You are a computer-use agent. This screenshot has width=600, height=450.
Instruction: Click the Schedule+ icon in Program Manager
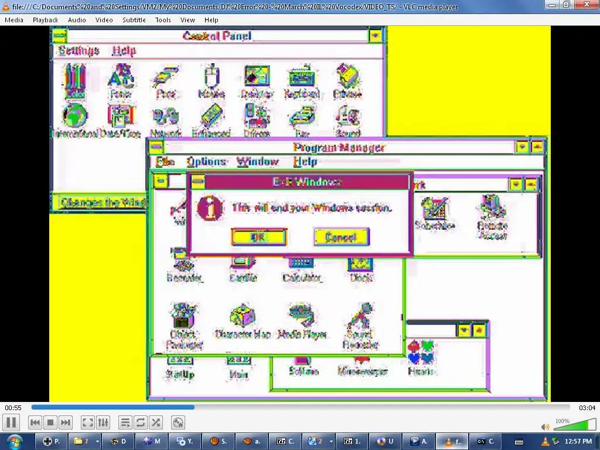tap(435, 213)
